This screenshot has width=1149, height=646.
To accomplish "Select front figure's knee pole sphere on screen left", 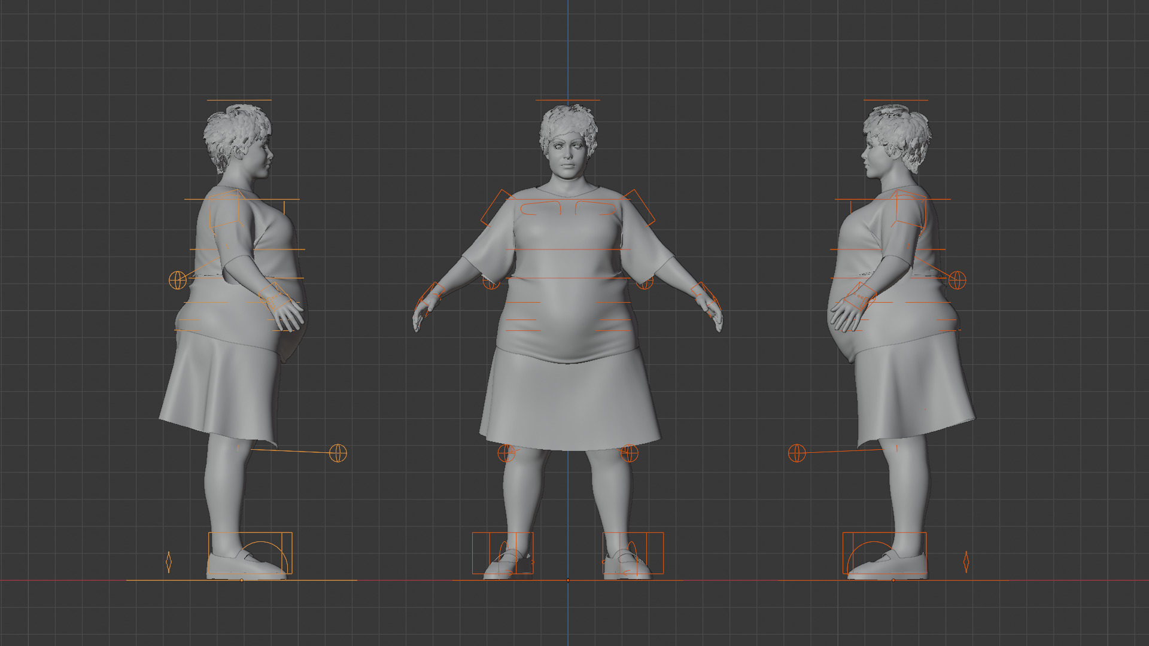I will [x=506, y=453].
